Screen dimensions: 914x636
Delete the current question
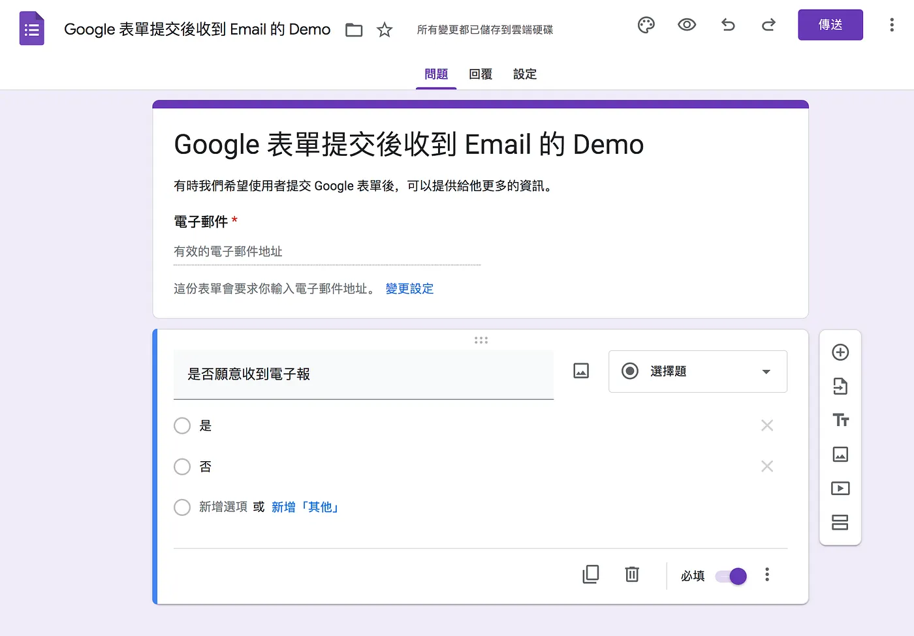[632, 574]
